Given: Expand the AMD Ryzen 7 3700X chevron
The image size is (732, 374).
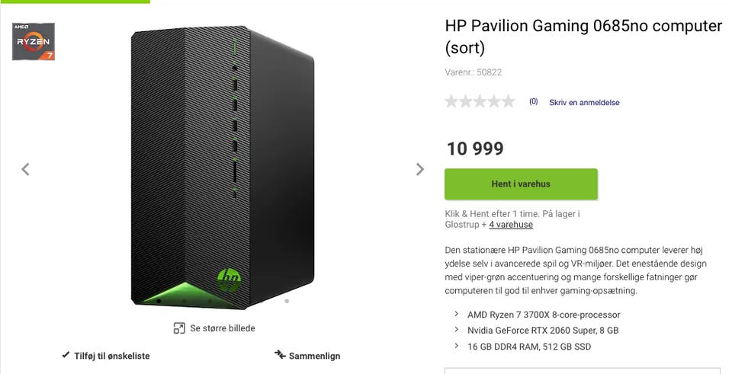Looking at the screenshot, I should 456,314.
